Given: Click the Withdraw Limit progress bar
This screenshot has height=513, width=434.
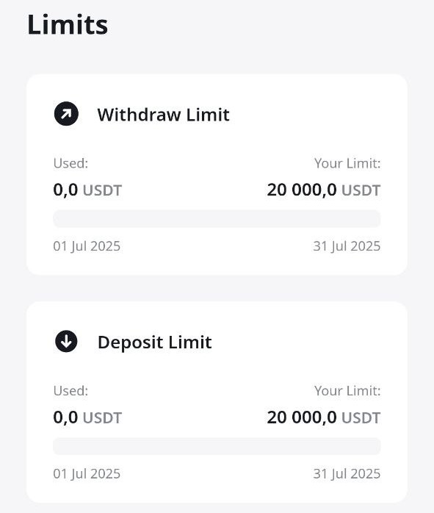Looking at the screenshot, I should click(217, 218).
